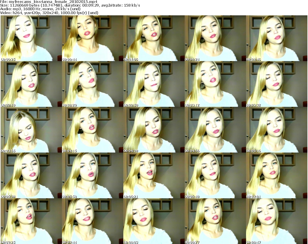Open the thumbnail stamped 00:00:25

(31, 38)
